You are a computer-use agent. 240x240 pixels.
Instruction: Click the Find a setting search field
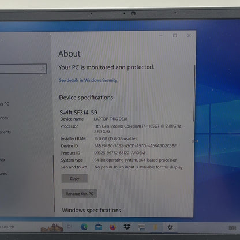[x=23, y=69]
